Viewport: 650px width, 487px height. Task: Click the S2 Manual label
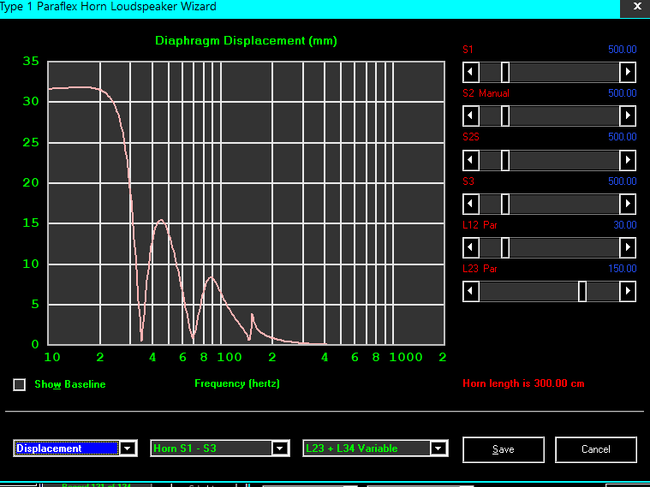(486, 93)
